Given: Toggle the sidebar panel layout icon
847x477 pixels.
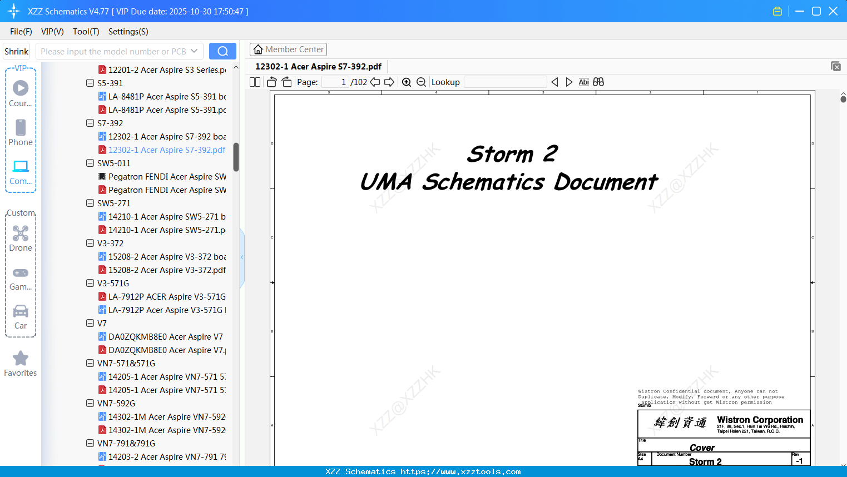Looking at the screenshot, I should [x=255, y=82].
